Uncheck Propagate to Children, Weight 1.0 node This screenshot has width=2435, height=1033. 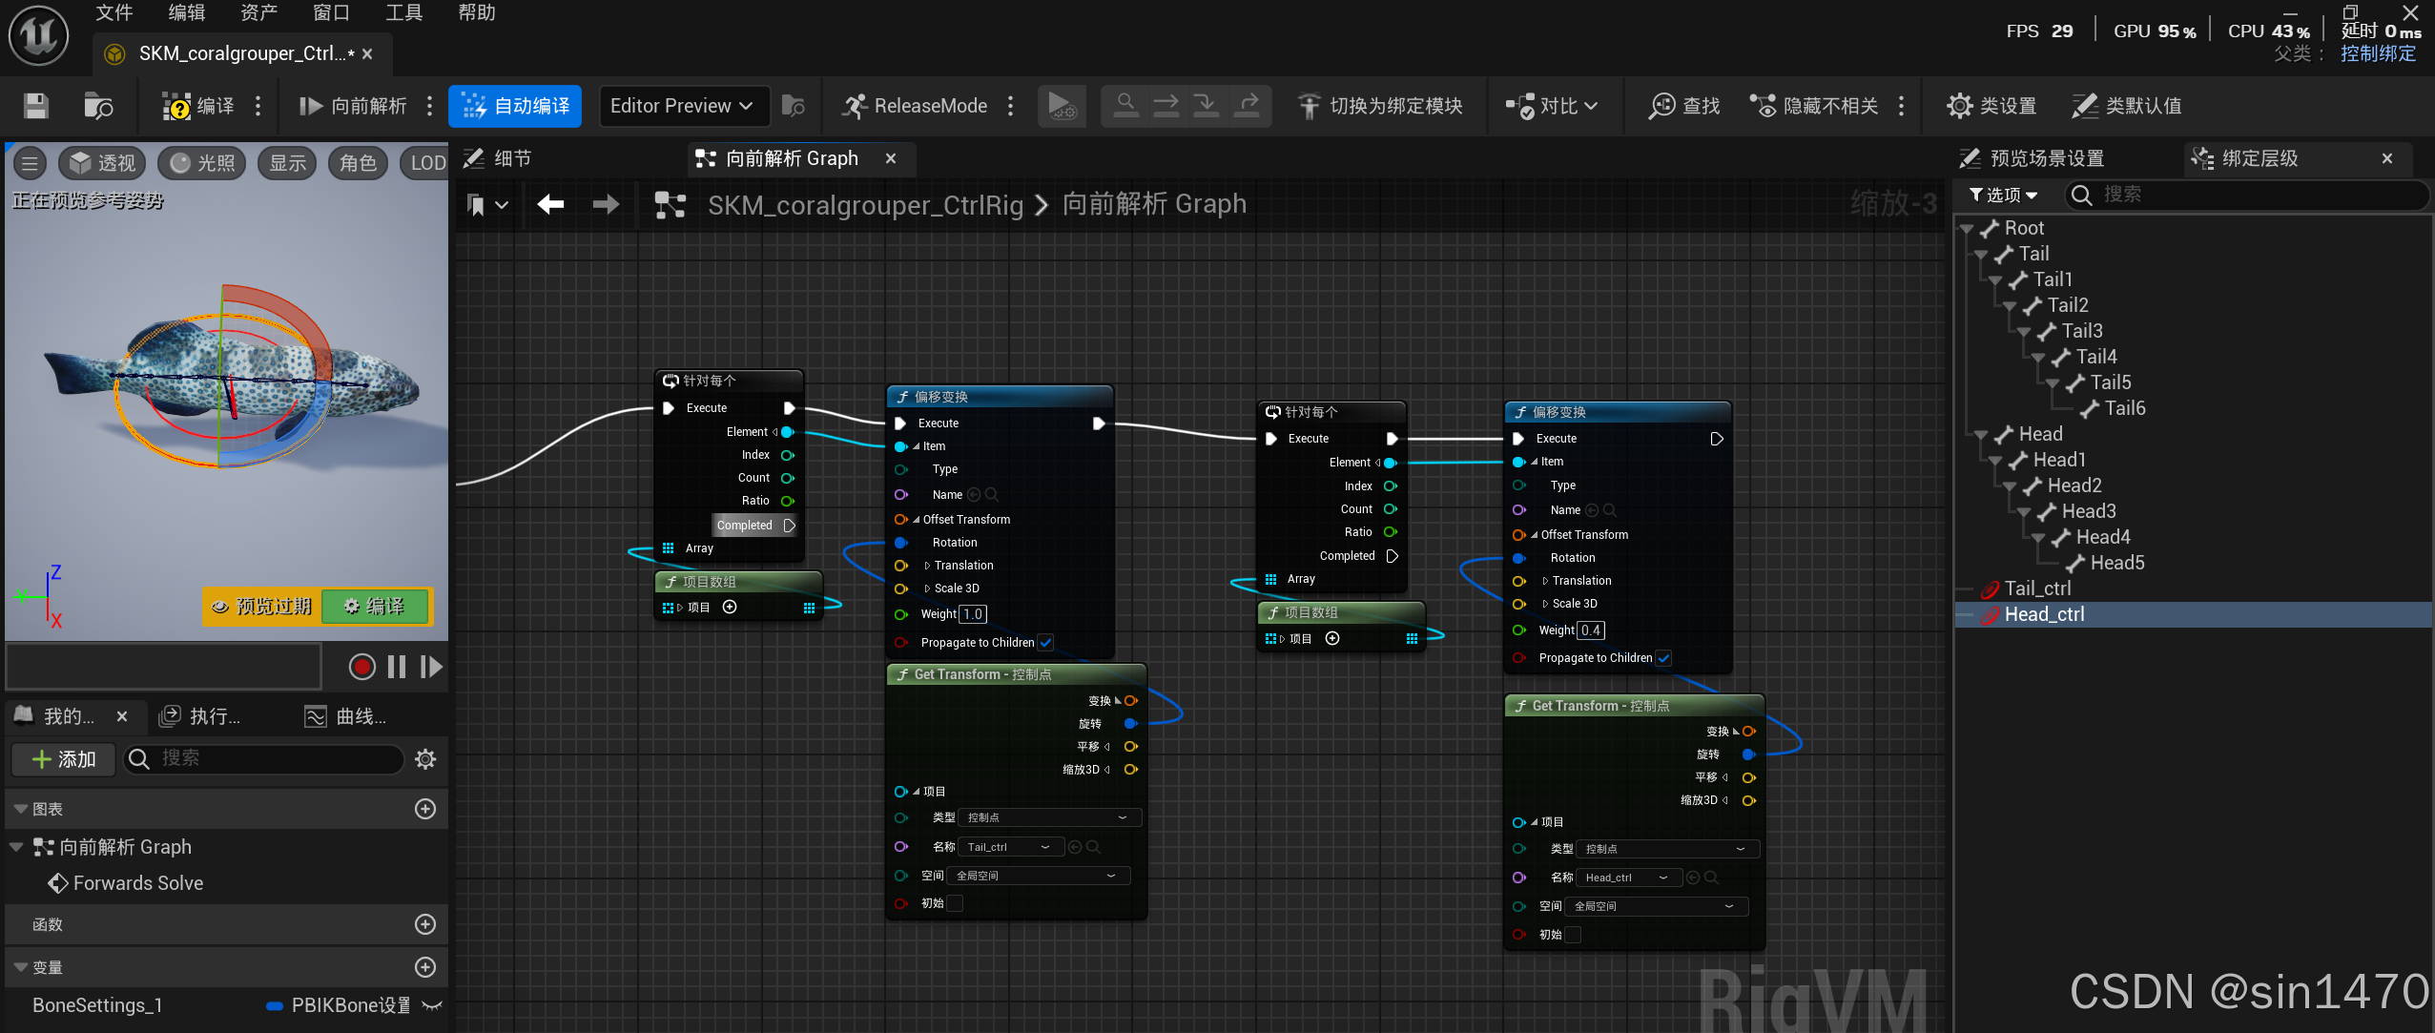[1046, 643]
